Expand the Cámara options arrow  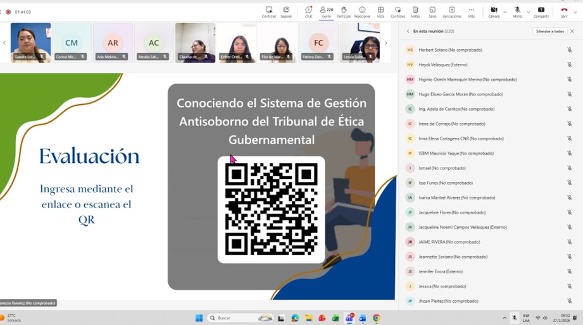point(505,12)
